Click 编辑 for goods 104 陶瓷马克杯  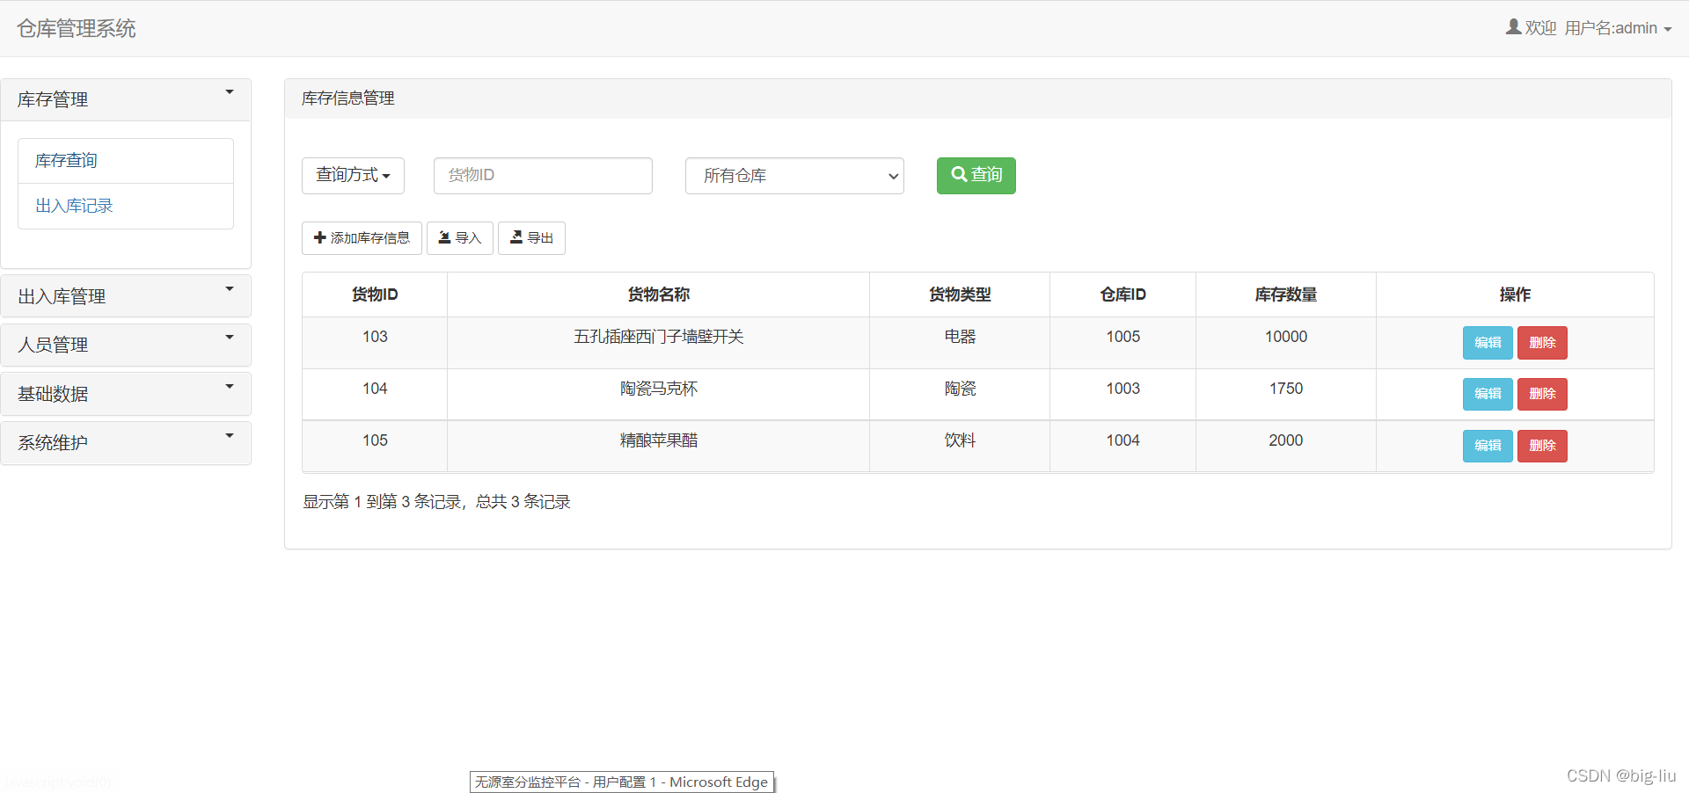[1488, 394]
